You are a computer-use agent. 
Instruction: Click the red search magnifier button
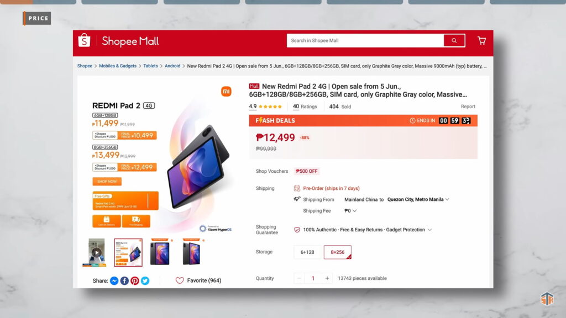[x=454, y=40]
